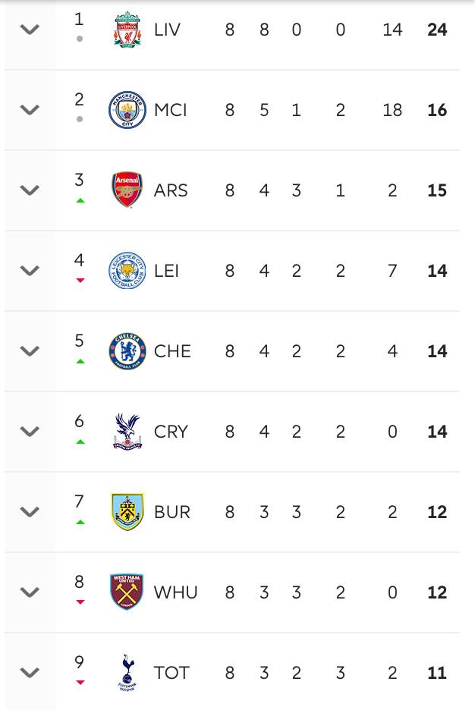This screenshot has height=710, width=475.
Task: Expand the Liverpool row details
Action: coord(30,30)
